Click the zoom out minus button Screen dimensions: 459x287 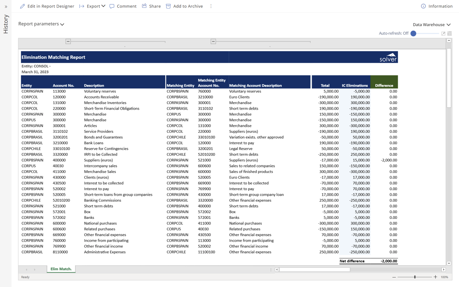[x=394, y=277]
